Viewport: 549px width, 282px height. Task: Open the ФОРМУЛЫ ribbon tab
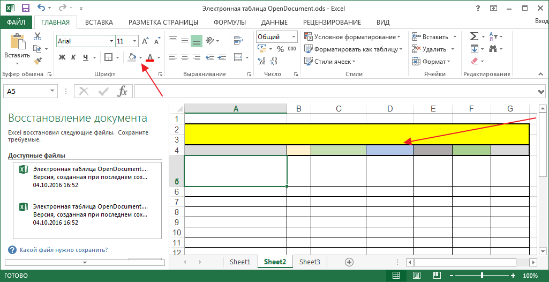click(230, 23)
